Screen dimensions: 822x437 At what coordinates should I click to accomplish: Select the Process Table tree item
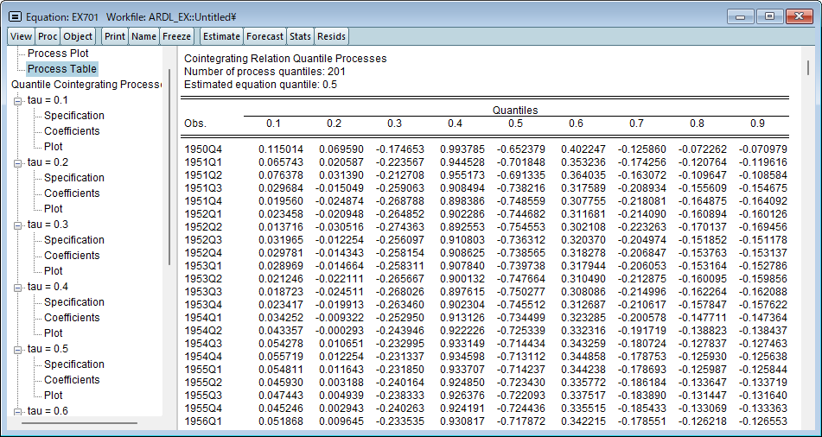(x=61, y=69)
